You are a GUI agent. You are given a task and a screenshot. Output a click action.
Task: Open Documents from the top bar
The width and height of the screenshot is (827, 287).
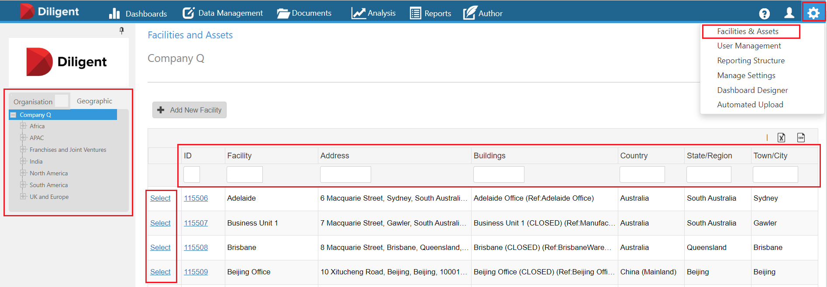(x=304, y=13)
